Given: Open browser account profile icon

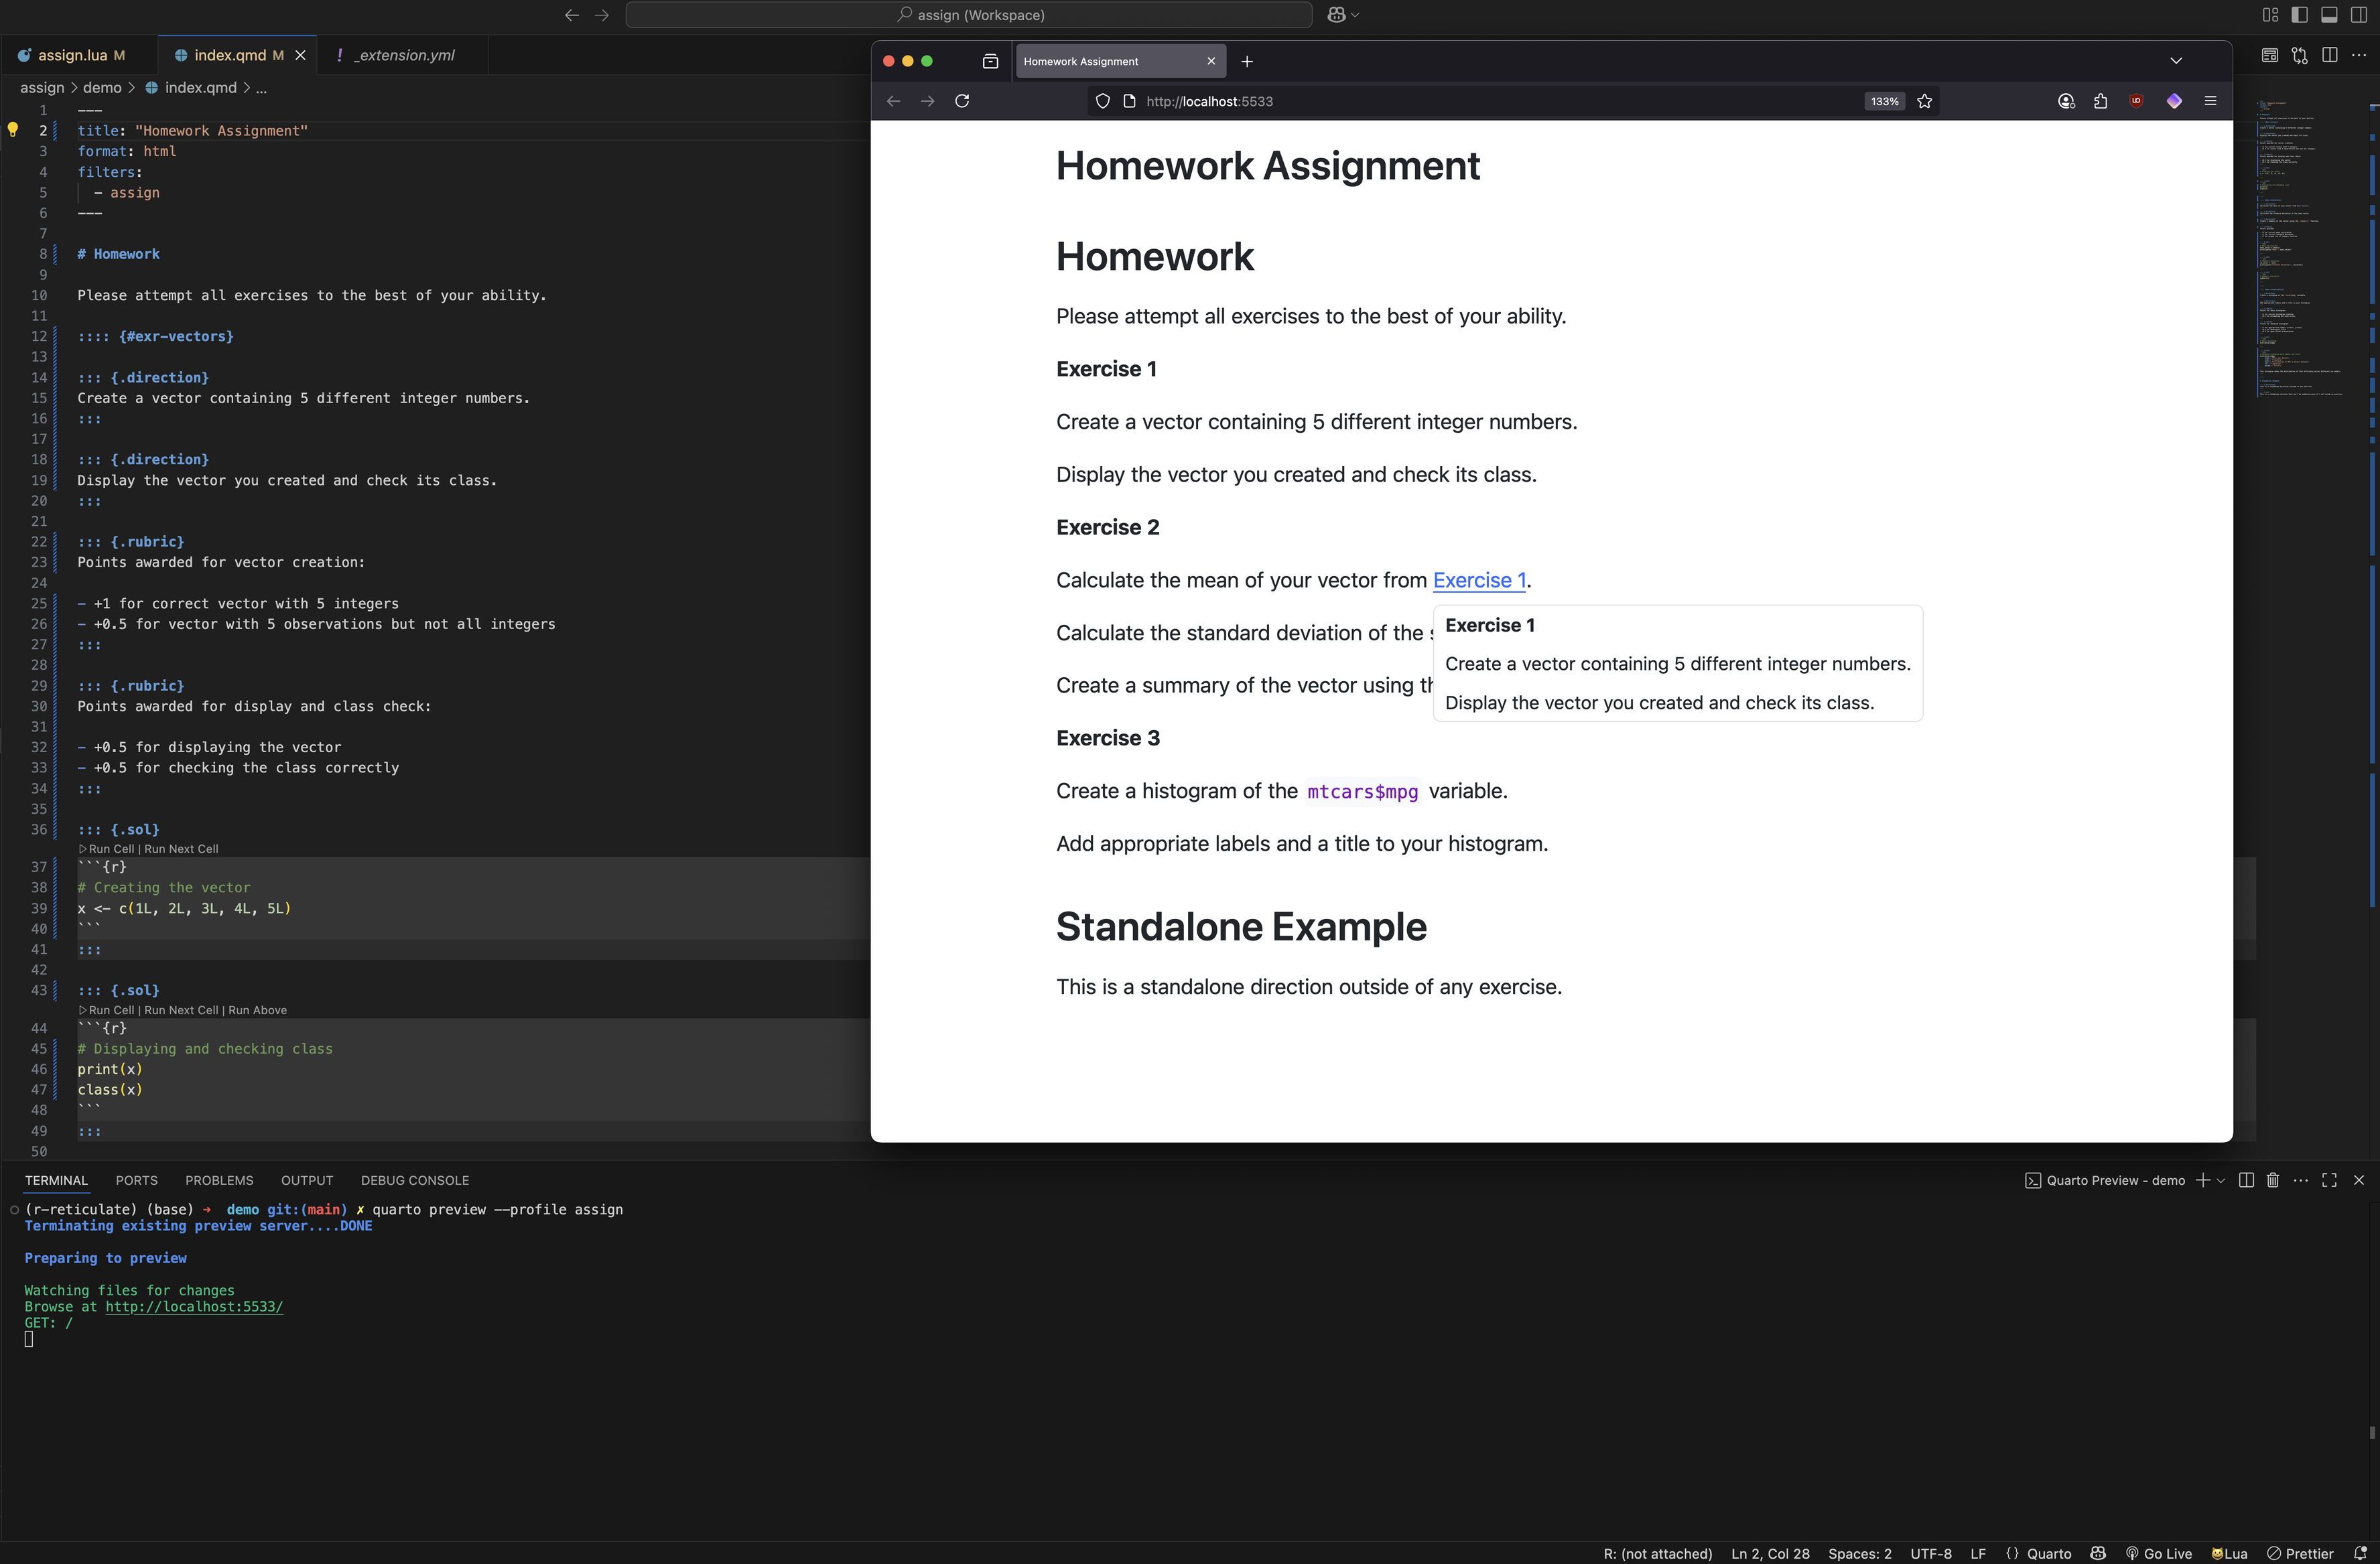Looking at the screenshot, I should tap(2067, 101).
